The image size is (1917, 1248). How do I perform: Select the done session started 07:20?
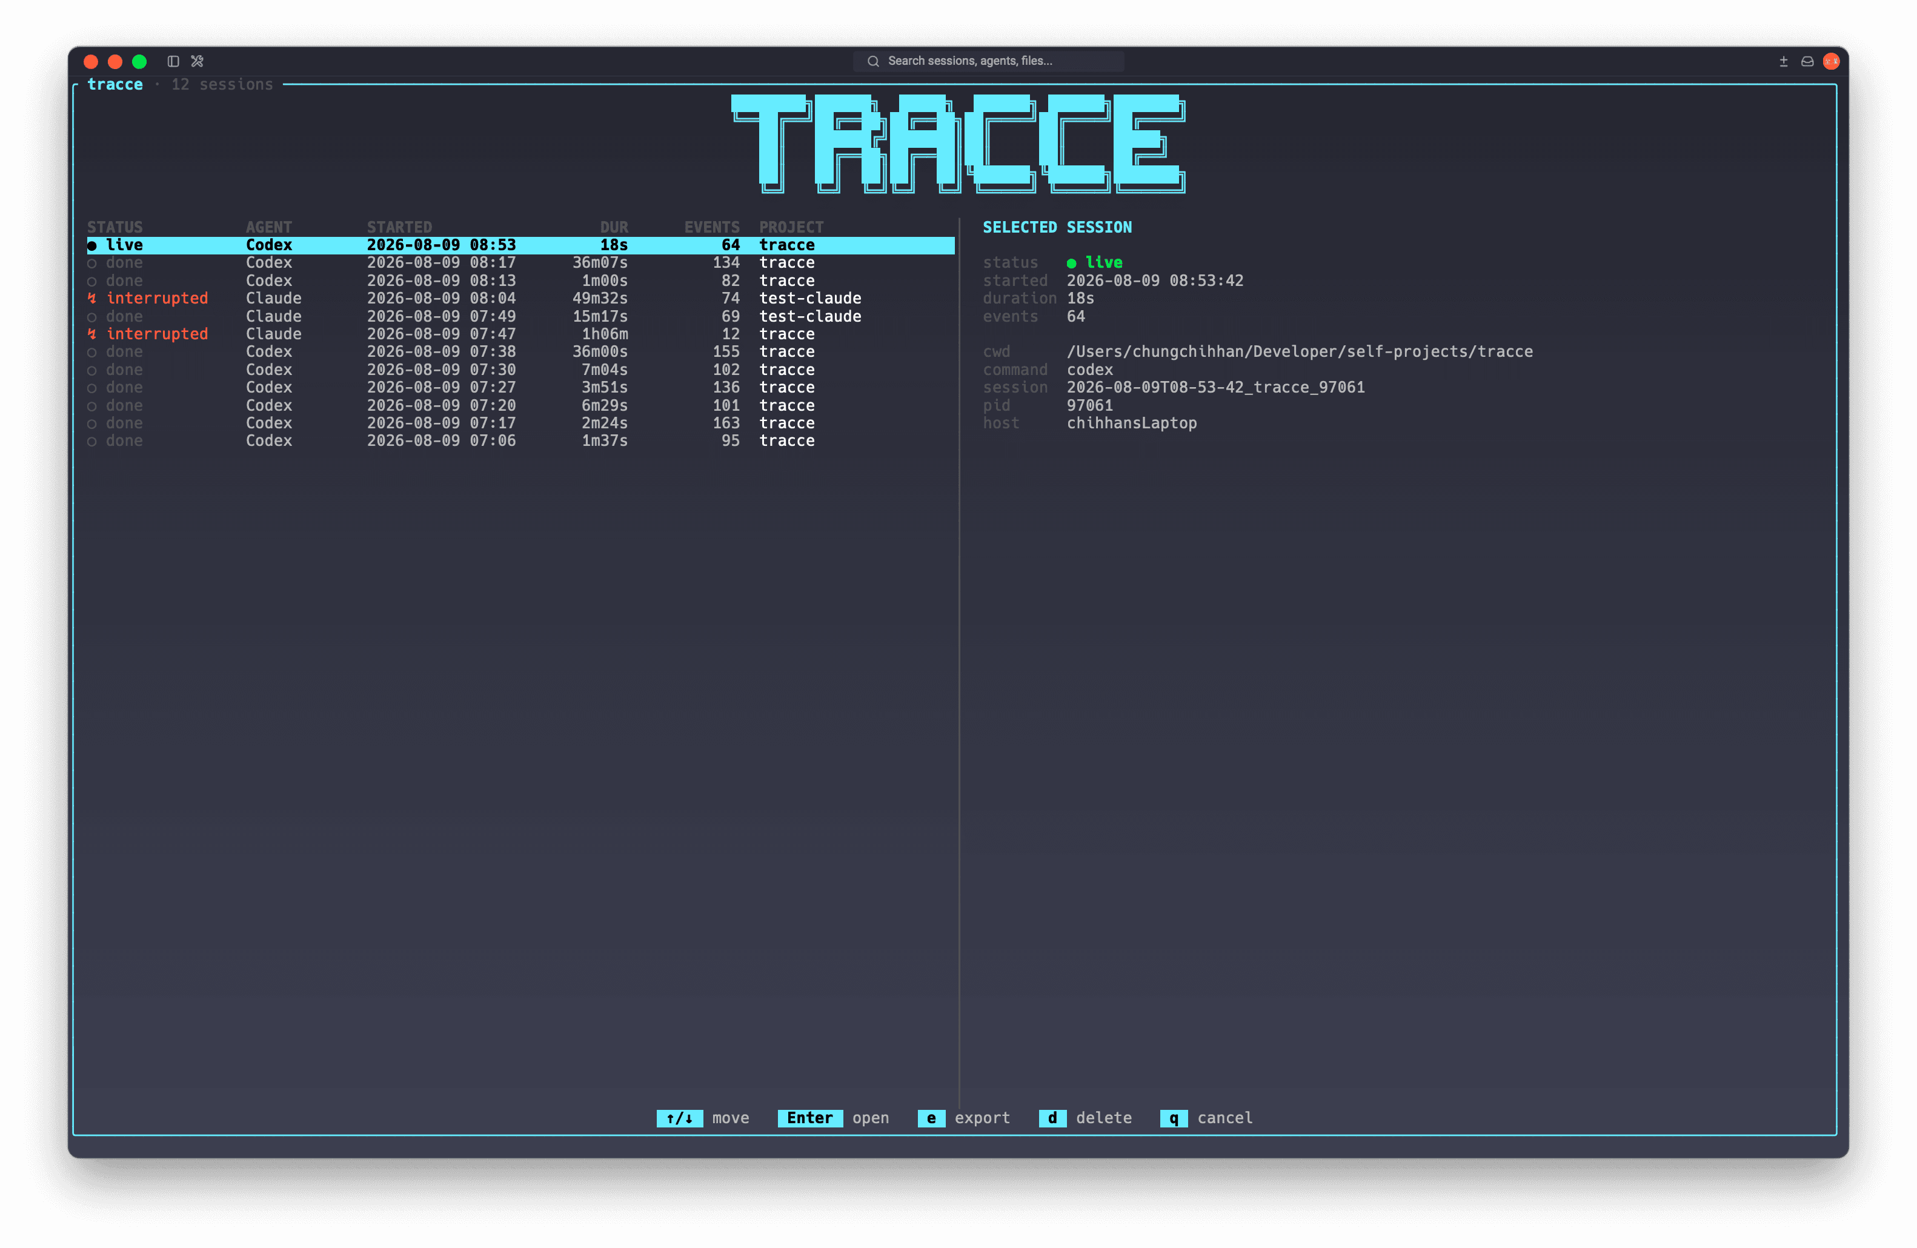(x=520, y=406)
